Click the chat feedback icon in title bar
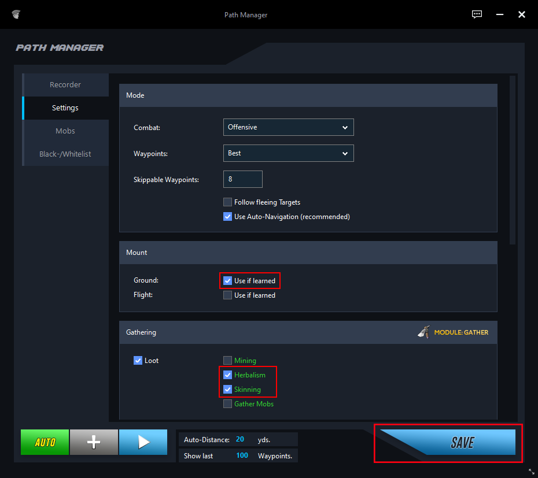The image size is (538, 478). [x=477, y=14]
